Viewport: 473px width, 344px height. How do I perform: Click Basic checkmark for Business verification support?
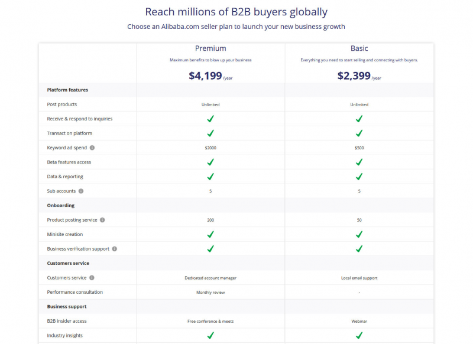point(359,249)
